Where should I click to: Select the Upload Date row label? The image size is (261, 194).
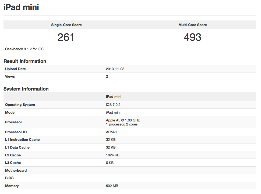tap(15, 69)
